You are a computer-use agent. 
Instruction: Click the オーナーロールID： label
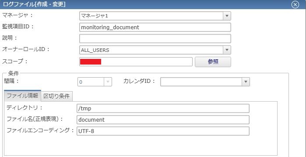click(x=26, y=49)
